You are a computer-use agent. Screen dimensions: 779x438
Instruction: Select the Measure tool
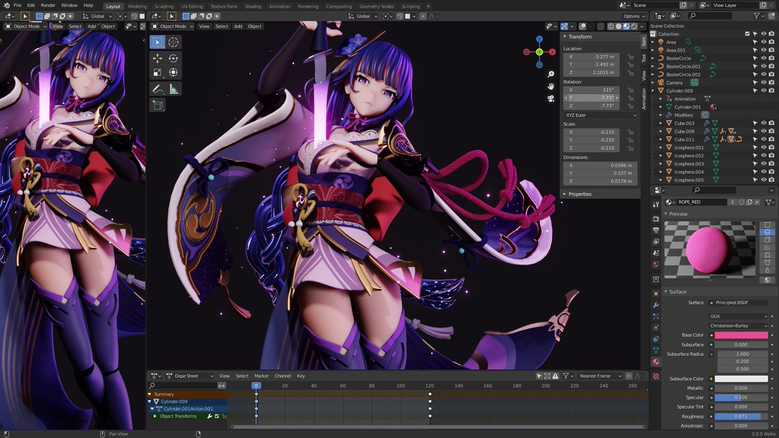click(173, 89)
